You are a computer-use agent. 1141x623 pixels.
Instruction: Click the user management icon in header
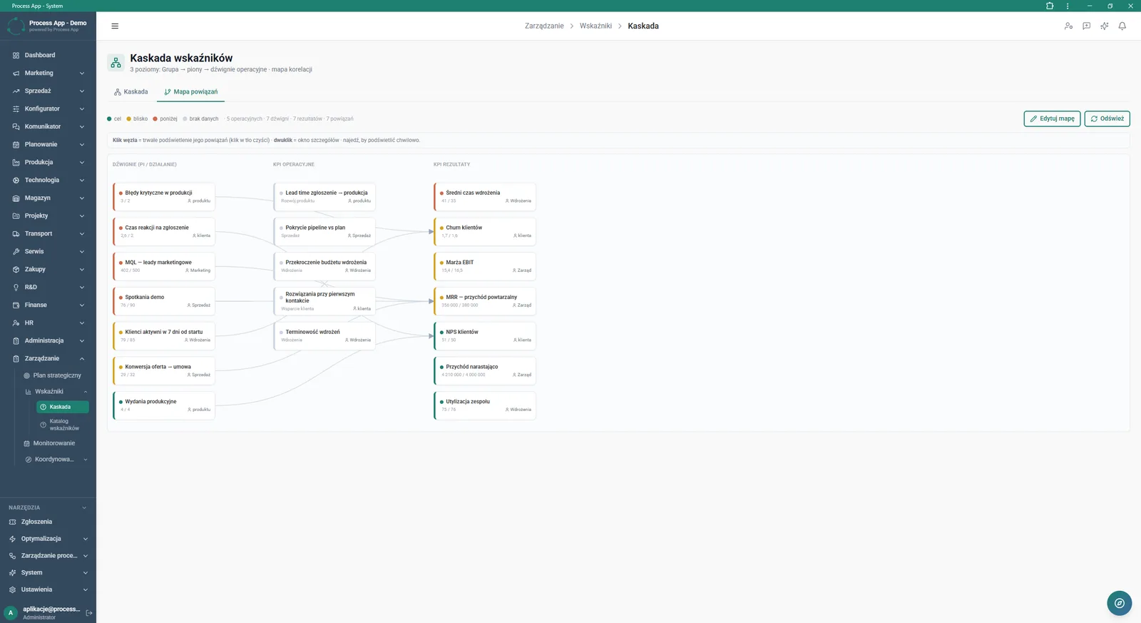pyautogui.click(x=1068, y=26)
